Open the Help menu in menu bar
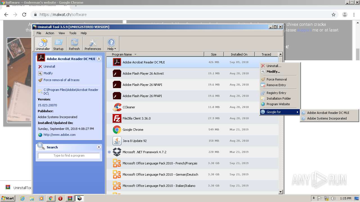Viewport: 360px width, 202px height. coord(84,33)
